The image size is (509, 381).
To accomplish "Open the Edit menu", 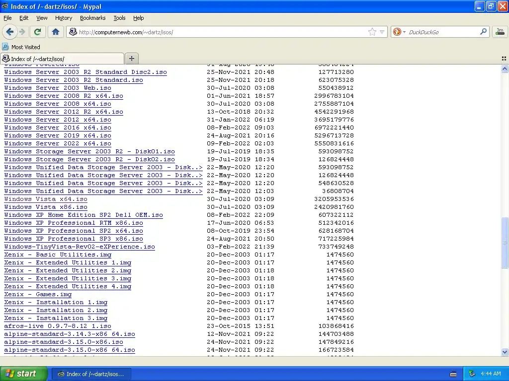I will click(24, 18).
